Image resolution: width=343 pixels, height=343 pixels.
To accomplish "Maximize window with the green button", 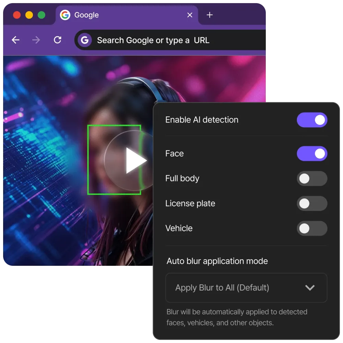I will click(42, 15).
